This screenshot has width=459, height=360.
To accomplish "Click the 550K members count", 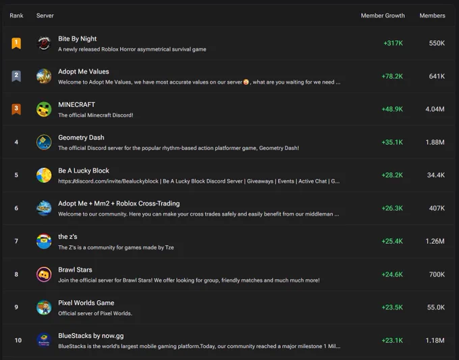I will [437, 43].
